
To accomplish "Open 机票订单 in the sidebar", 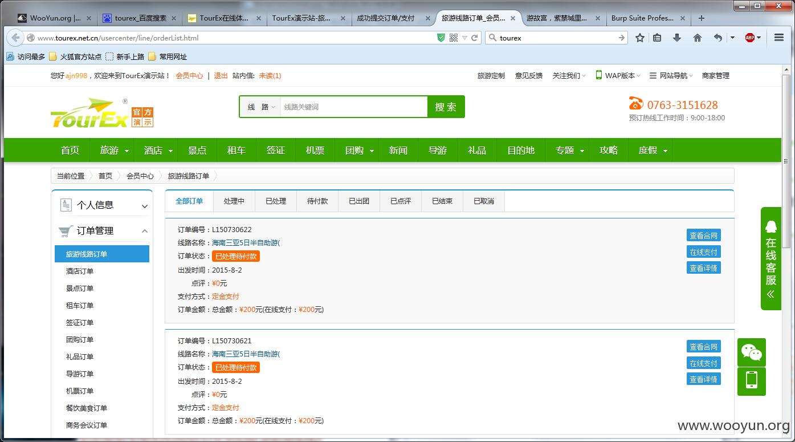I will (x=80, y=391).
